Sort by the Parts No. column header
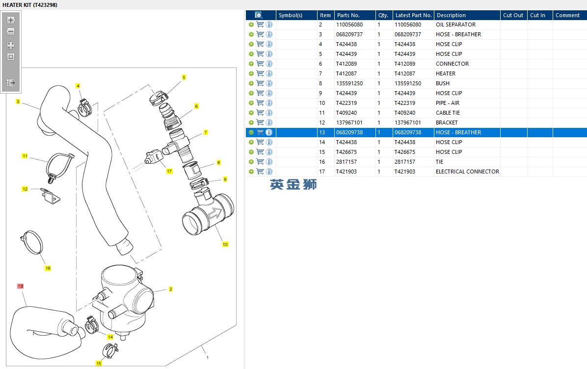Viewport: 587px width, 369px height. (348, 15)
